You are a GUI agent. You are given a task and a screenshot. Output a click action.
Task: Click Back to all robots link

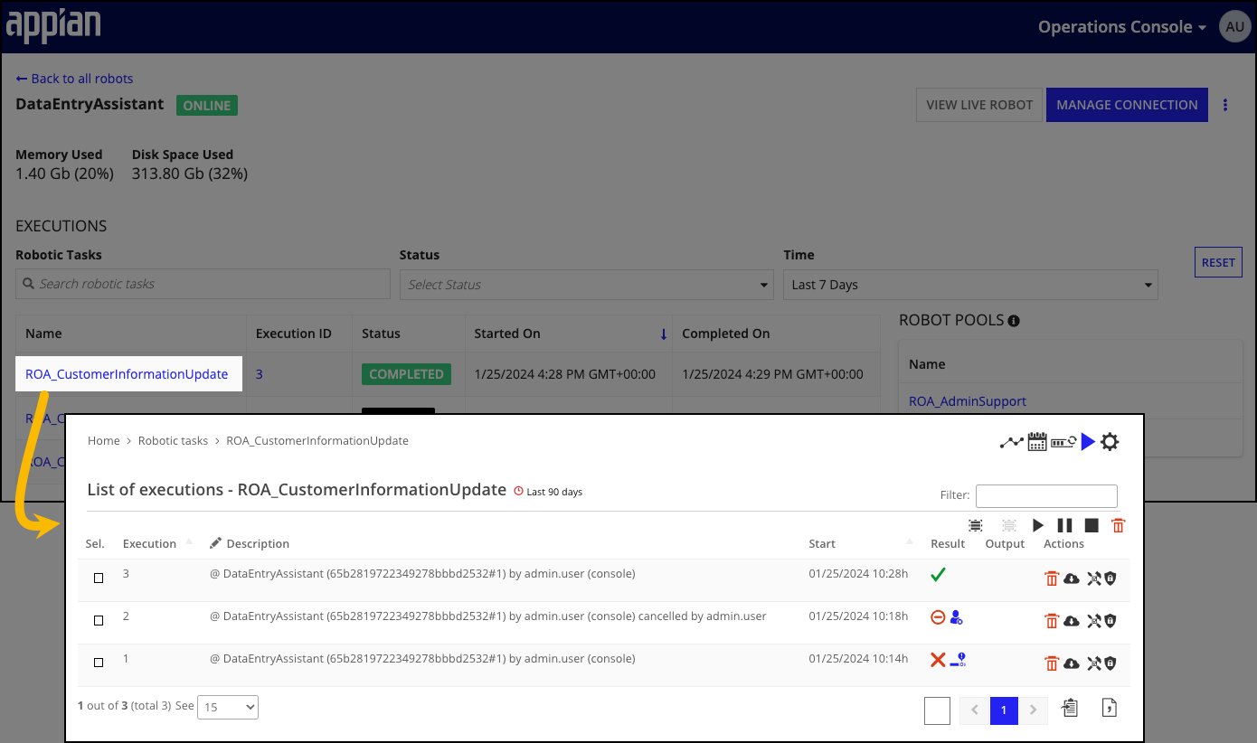tap(74, 79)
